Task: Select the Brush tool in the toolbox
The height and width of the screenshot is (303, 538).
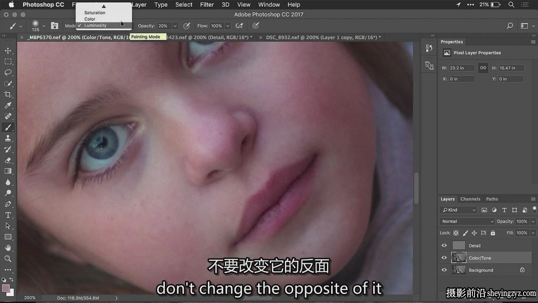Action: 8,128
